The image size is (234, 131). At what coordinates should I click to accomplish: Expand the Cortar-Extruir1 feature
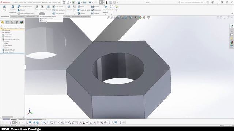(1, 52)
